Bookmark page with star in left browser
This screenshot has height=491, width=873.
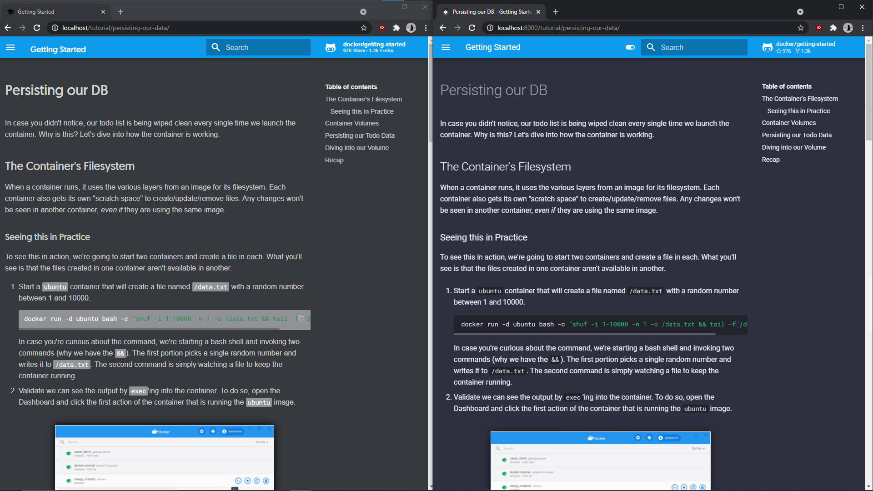pos(364,28)
